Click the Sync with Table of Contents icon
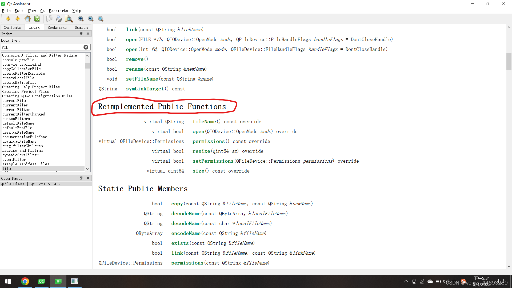This screenshot has width=512, height=288. [37, 19]
